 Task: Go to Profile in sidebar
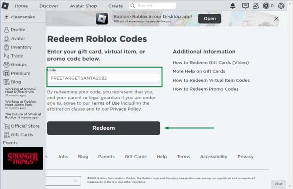[x=18, y=30]
